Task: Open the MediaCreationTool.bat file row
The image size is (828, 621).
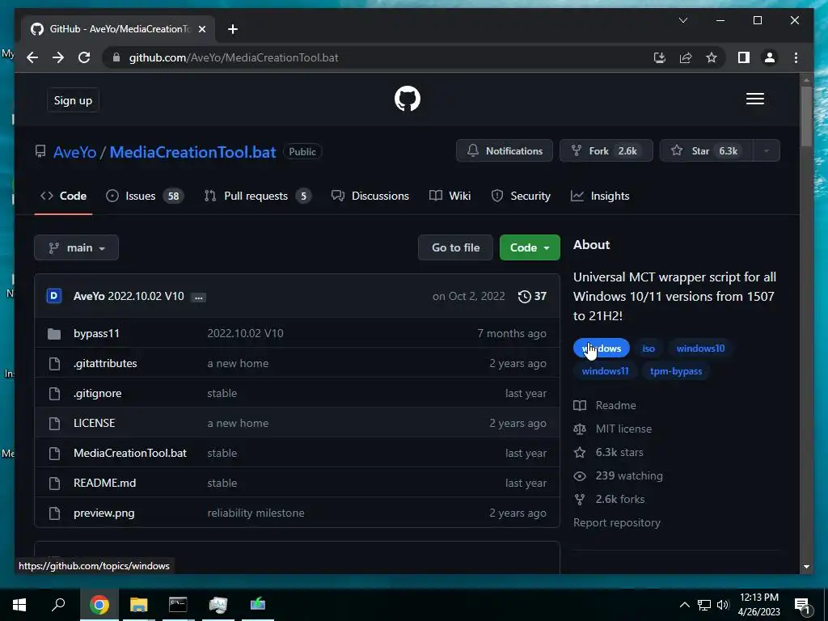Action: click(x=297, y=453)
